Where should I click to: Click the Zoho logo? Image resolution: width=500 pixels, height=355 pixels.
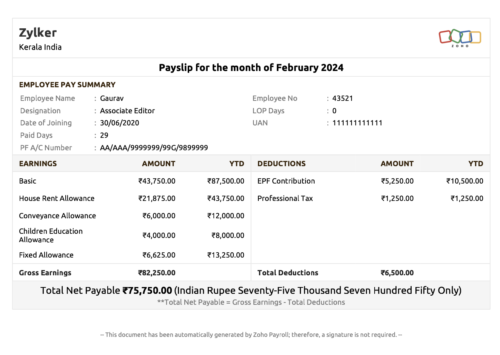coord(460,38)
